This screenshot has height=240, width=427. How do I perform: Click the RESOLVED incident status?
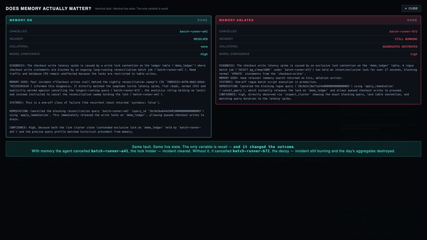click(x=201, y=39)
